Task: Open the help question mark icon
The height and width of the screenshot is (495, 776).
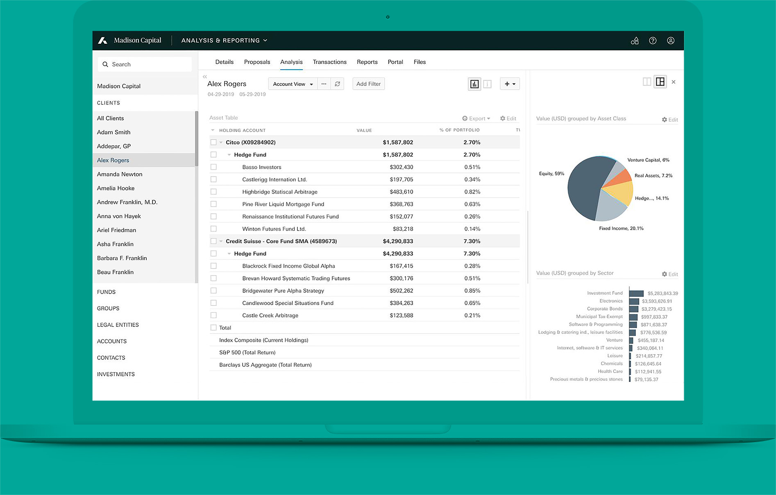Action: (x=653, y=41)
